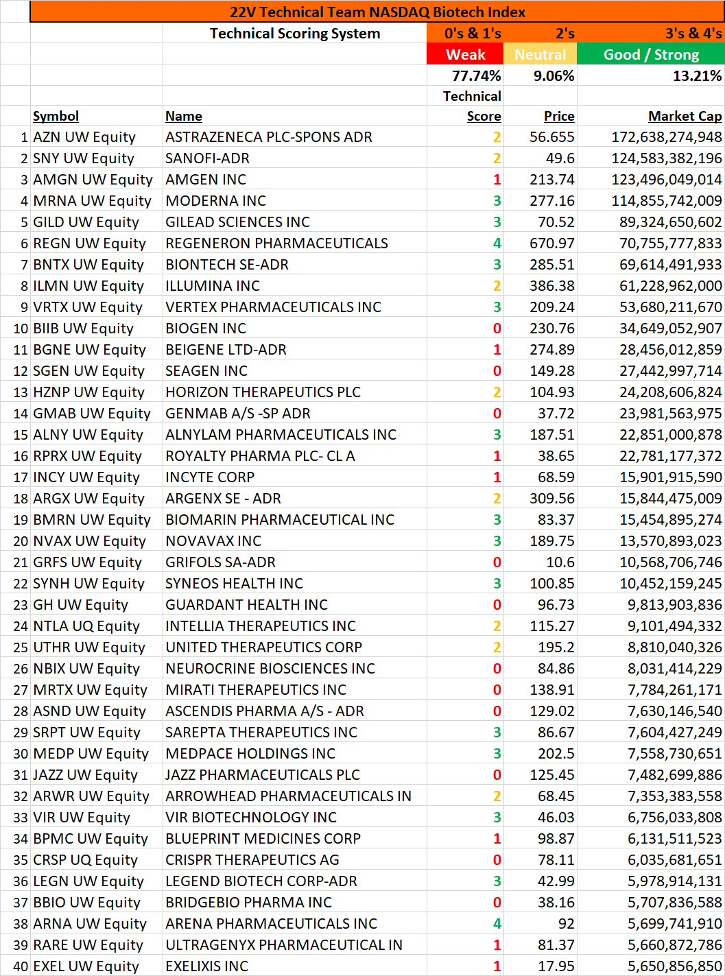Select 'BRIDGEBIO PHARMA INC' name cell

click(295, 903)
